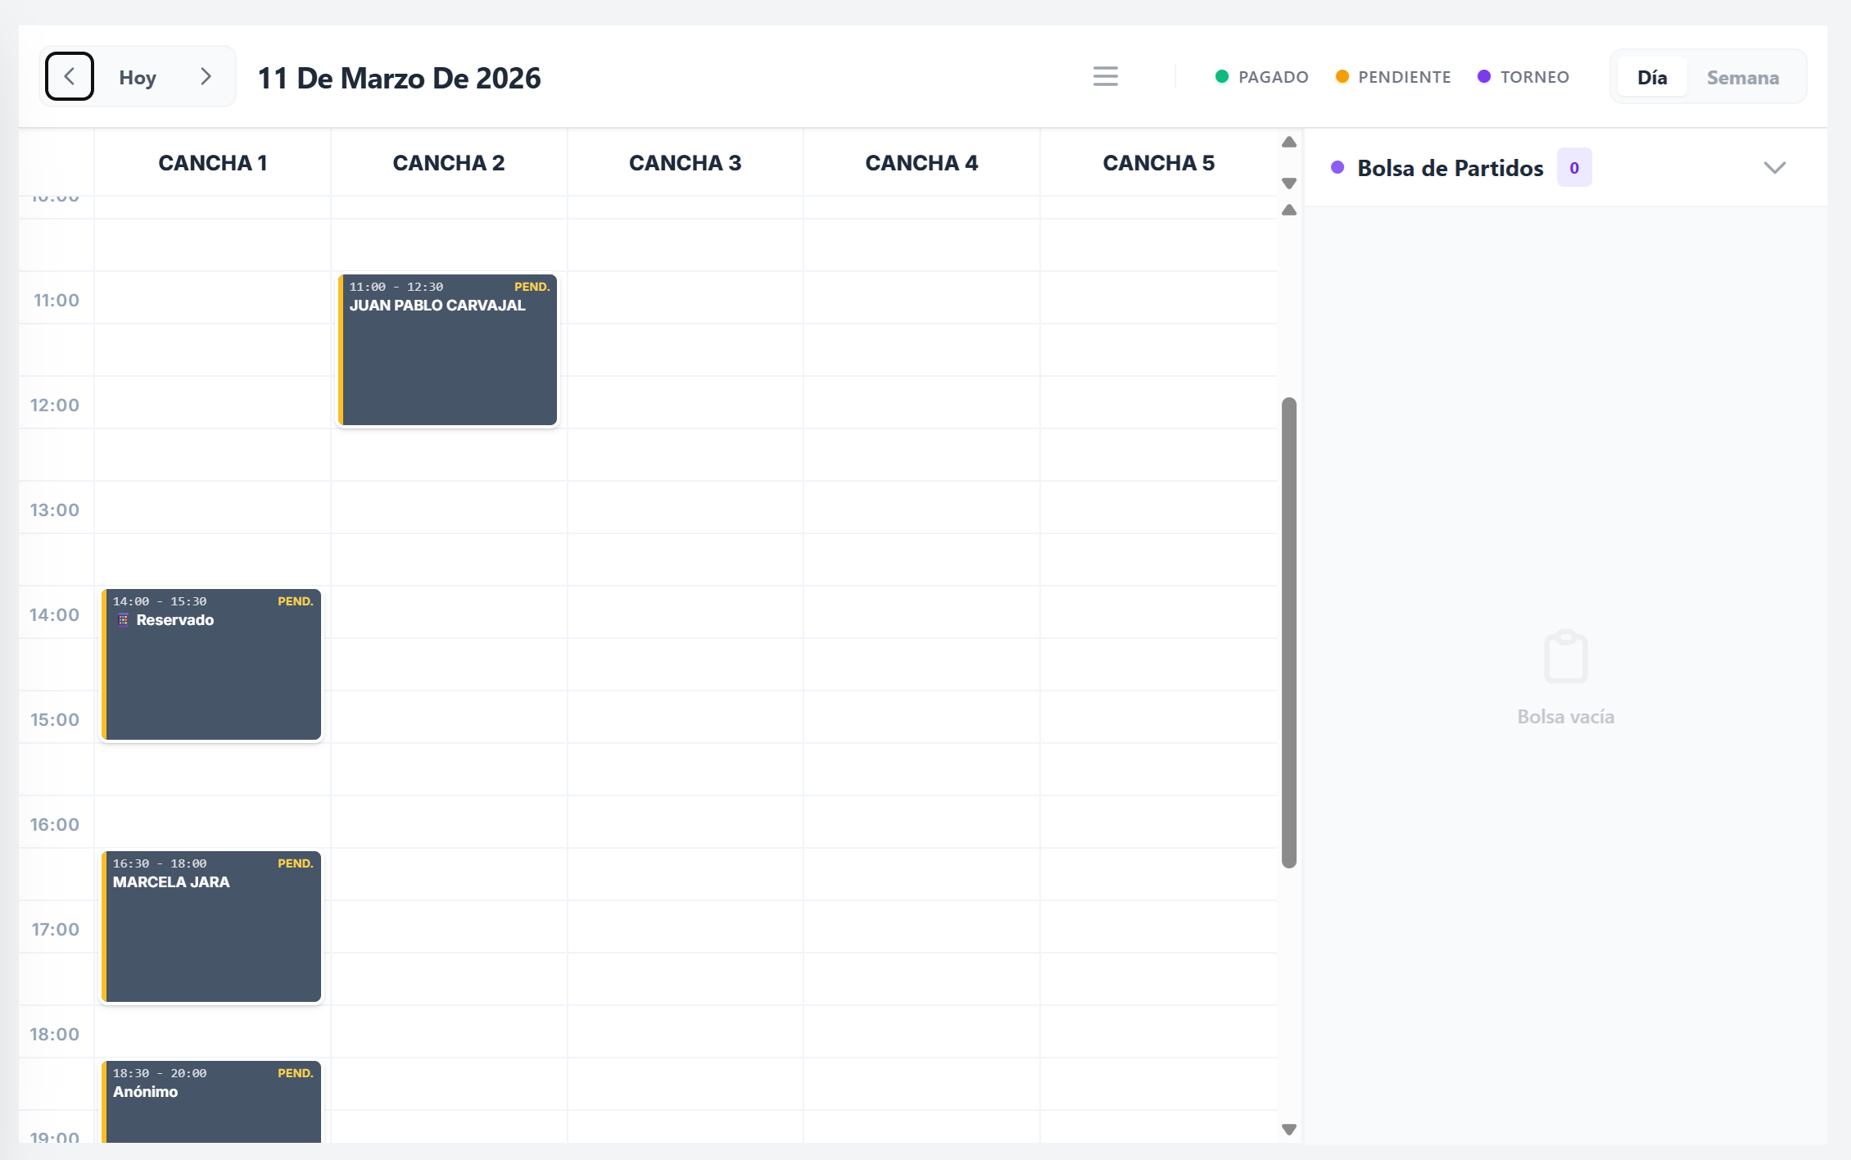Click the purple dot beside Bolsa de Partidos
The height and width of the screenshot is (1160, 1851).
tap(1338, 167)
